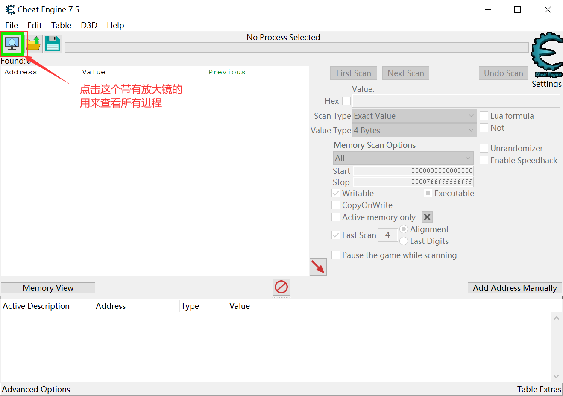Click the Value column header in results

[x=142, y=72]
